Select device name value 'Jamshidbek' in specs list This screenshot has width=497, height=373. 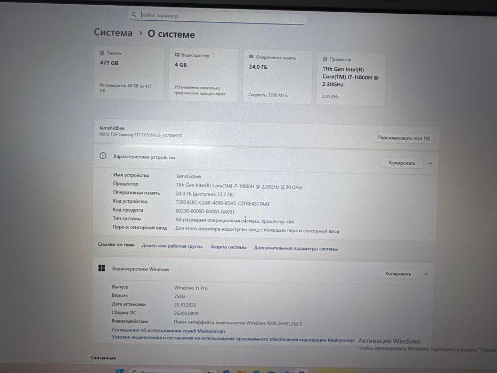189,176
